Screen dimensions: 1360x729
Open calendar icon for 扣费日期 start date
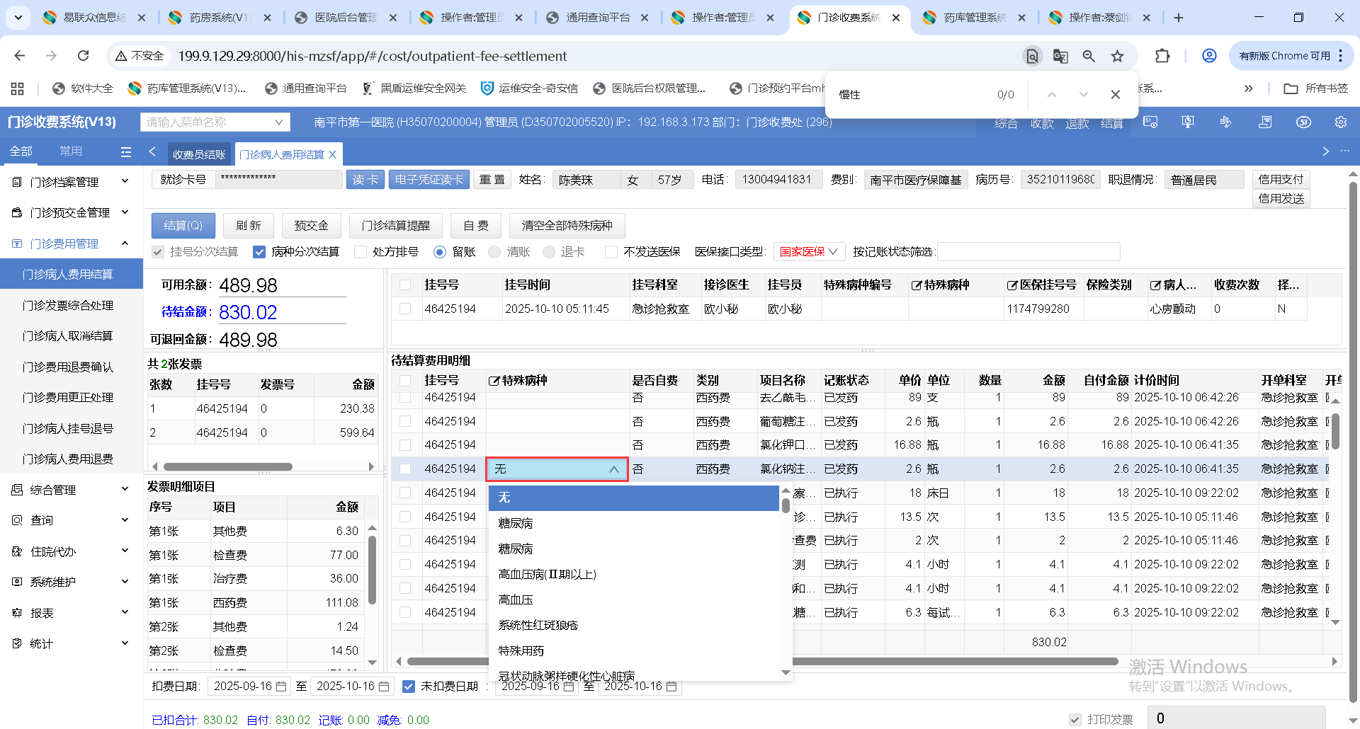281,687
